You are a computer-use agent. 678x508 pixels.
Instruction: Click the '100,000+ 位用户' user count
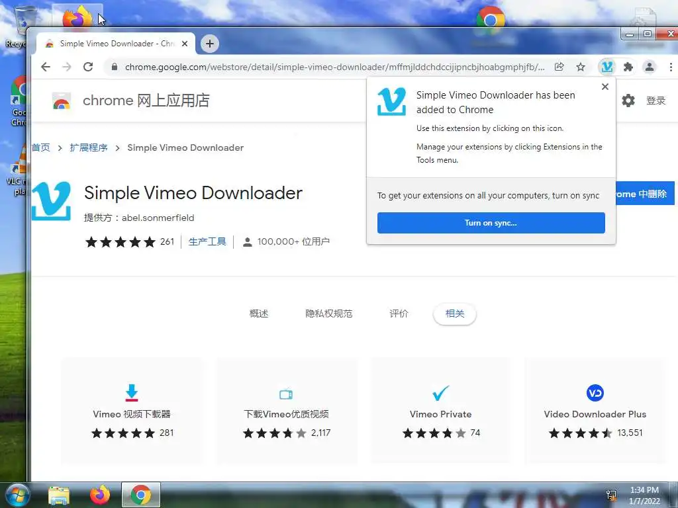click(x=293, y=241)
